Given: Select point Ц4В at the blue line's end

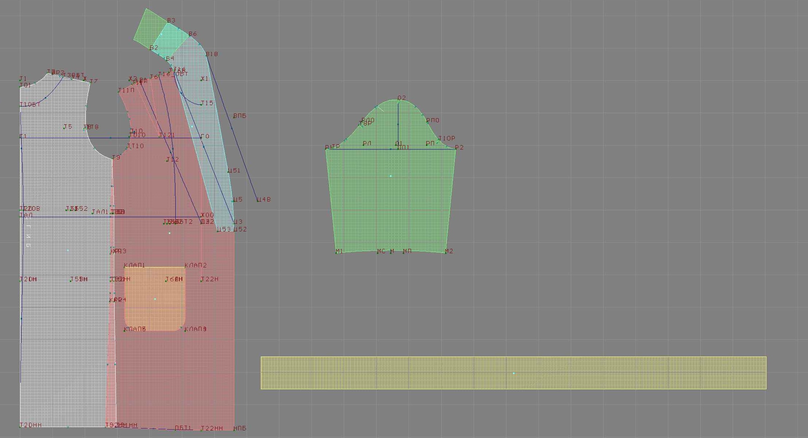Looking at the screenshot, I should click(x=258, y=200).
